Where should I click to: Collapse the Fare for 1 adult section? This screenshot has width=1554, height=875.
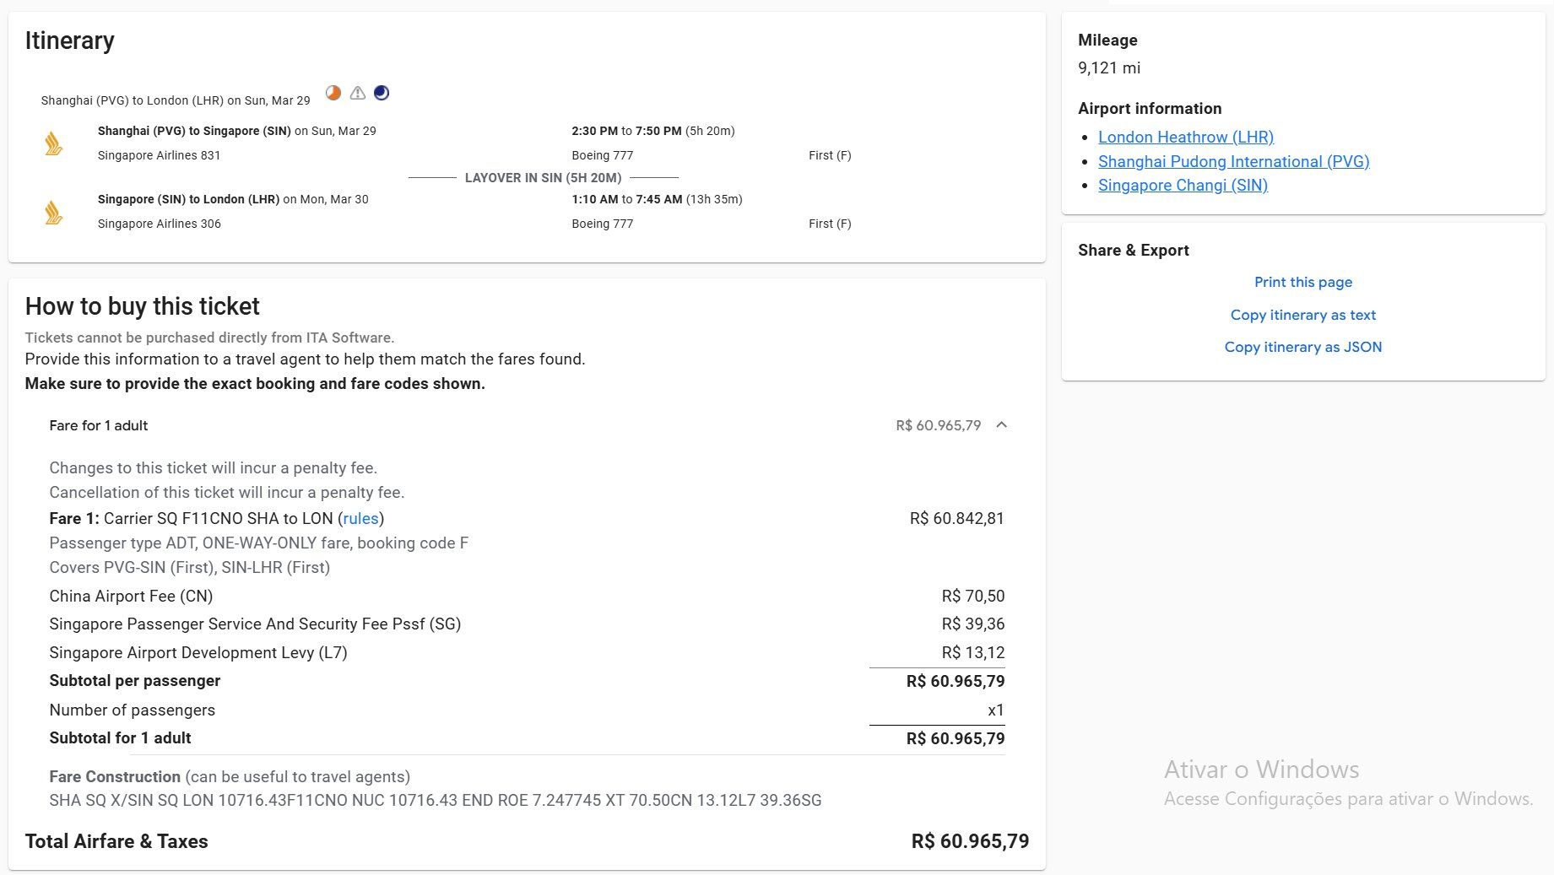click(x=1002, y=425)
